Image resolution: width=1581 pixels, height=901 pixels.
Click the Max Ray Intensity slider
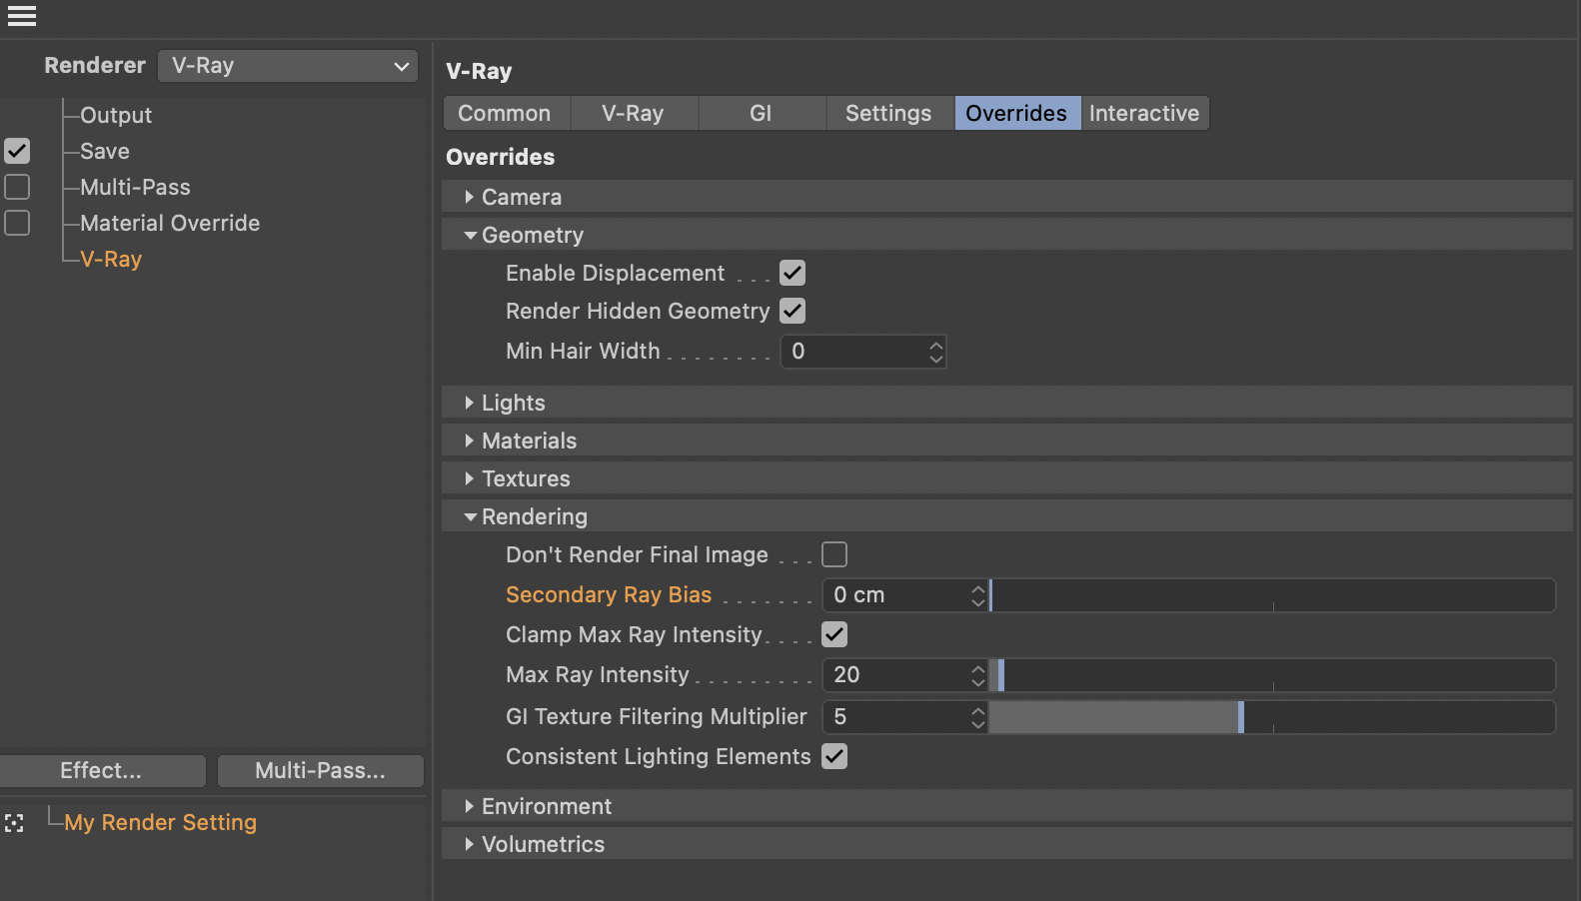pos(1272,675)
